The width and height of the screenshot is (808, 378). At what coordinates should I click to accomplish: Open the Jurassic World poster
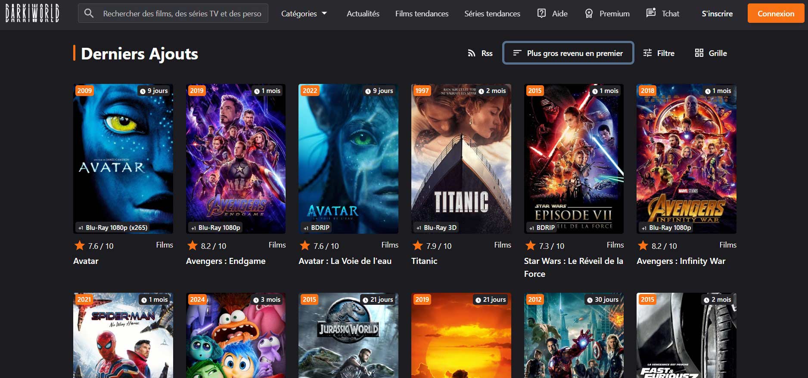(348, 335)
